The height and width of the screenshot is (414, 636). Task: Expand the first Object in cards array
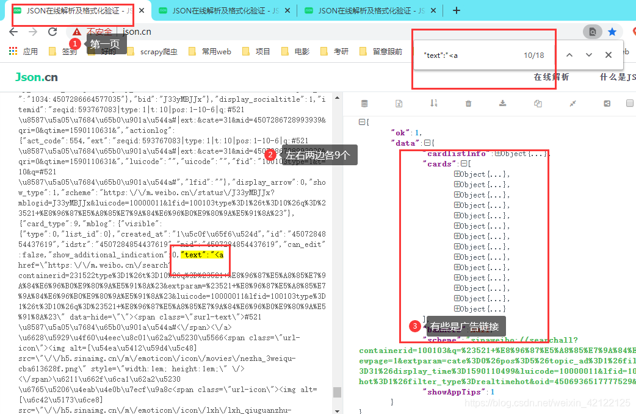(x=457, y=174)
